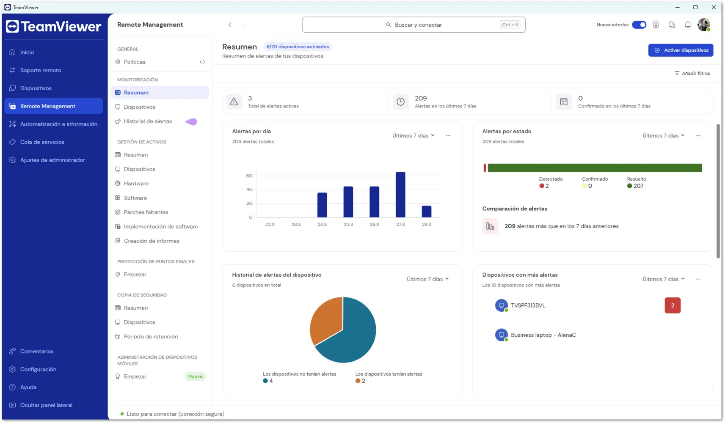Viewport: 725px width, 423px height.
Task: Click the 6/70 dispositivos activados badge
Action: click(x=298, y=47)
